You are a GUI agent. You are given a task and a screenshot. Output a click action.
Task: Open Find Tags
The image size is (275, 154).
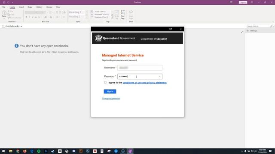[x=123, y=15]
